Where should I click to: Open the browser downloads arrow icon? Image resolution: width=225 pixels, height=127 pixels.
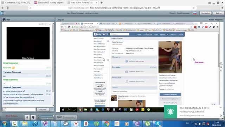pyautogui.click(x=222, y=8)
